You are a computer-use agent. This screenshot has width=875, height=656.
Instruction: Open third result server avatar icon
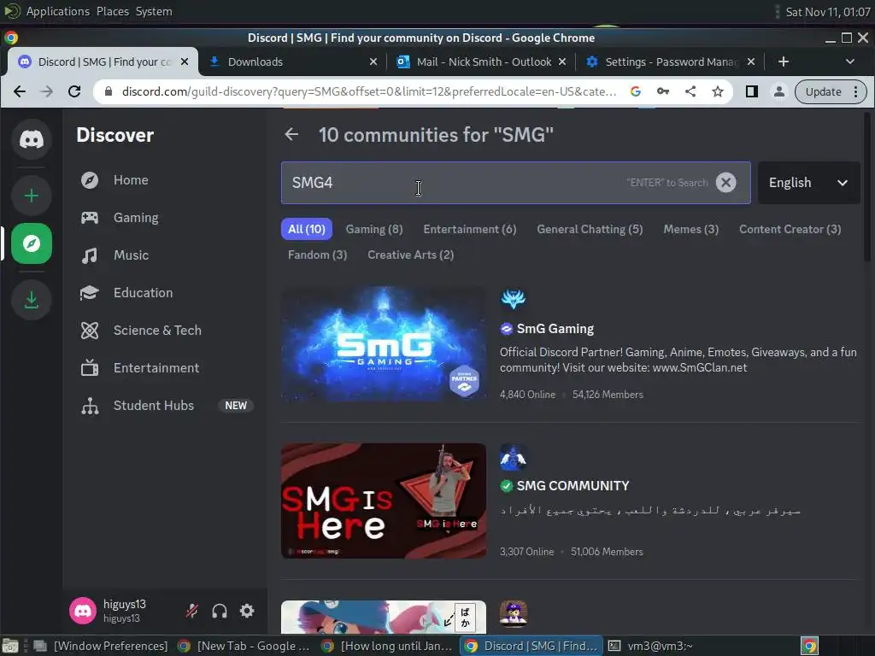[x=513, y=613]
